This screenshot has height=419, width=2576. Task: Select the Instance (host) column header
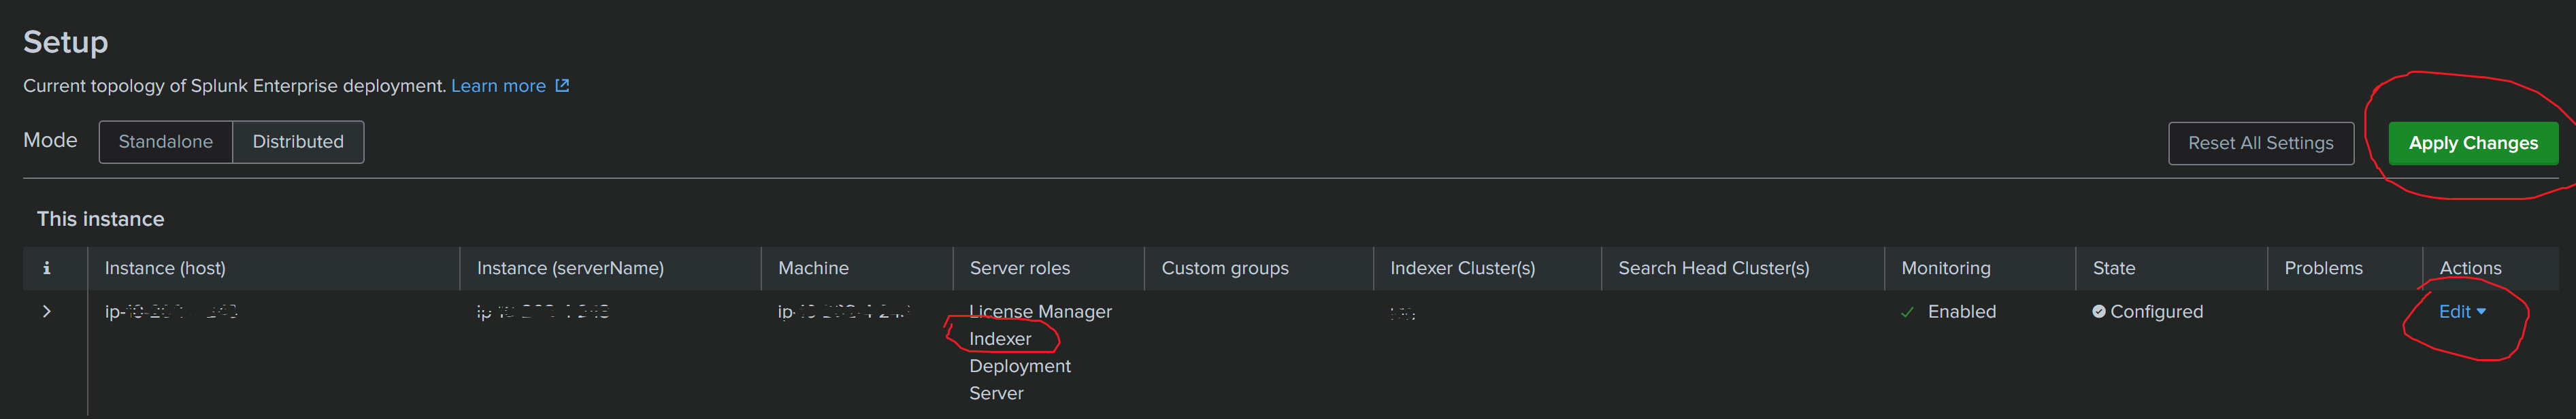coord(165,267)
